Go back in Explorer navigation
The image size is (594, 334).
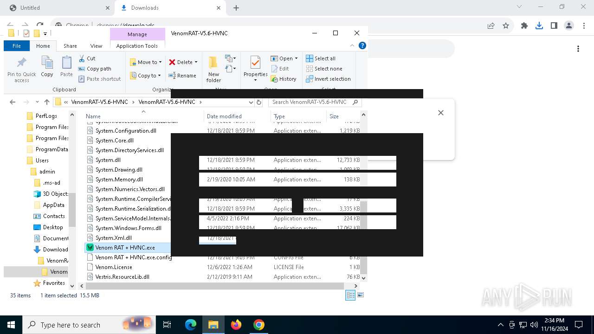coord(13,102)
